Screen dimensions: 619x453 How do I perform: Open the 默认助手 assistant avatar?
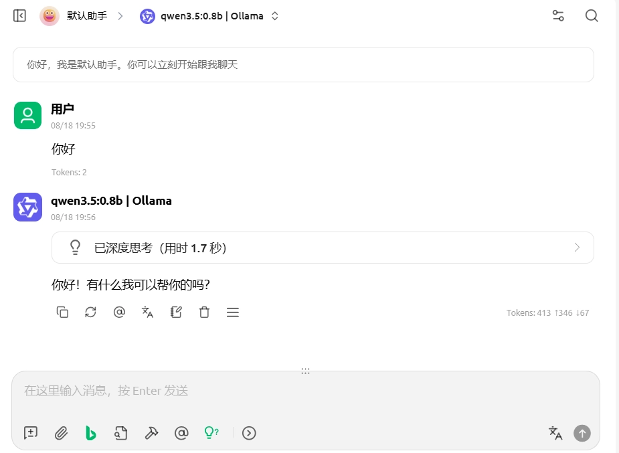(50, 16)
